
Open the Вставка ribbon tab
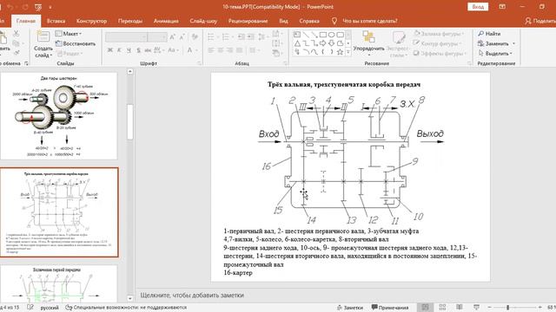point(56,21)
